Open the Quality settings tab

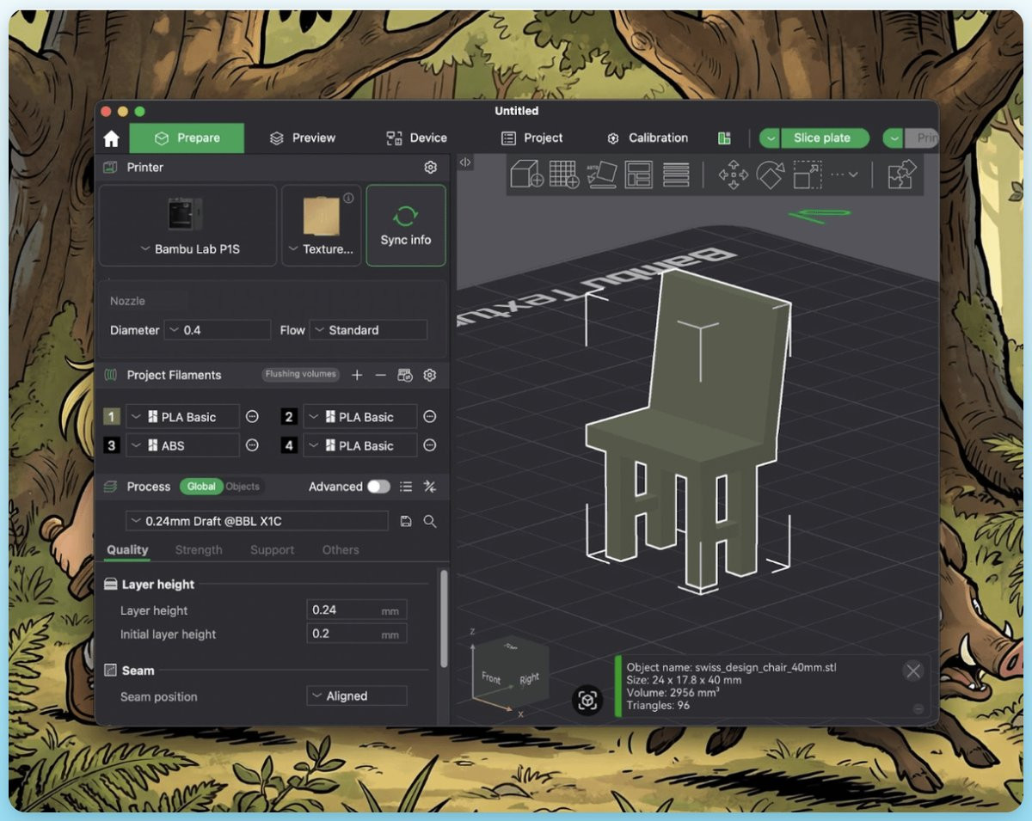(x=127, y=550)
